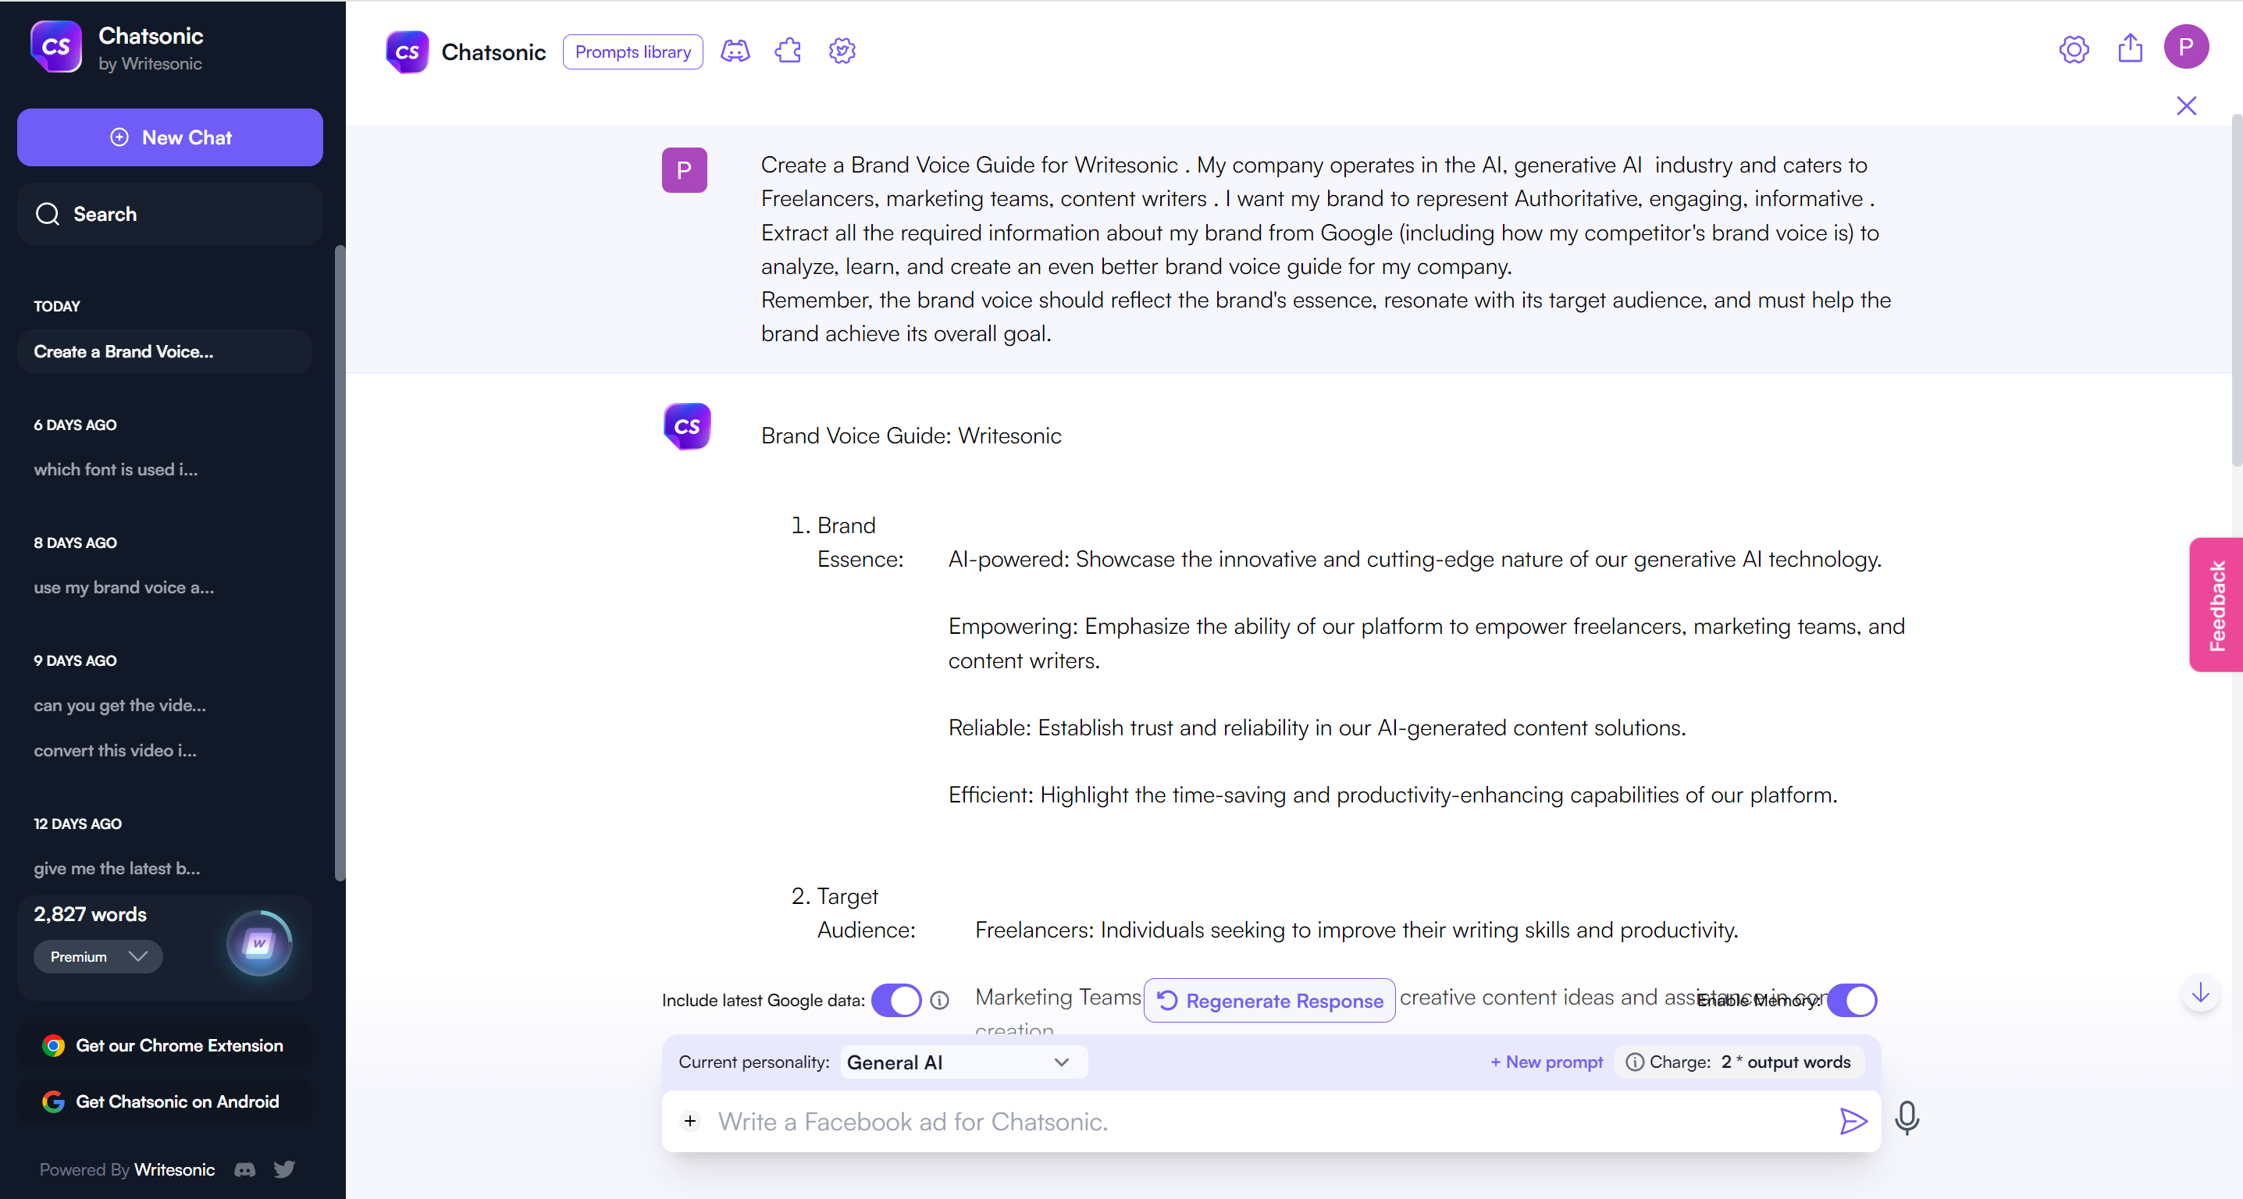Open the Current personality dropdown

click(962, 1062)
